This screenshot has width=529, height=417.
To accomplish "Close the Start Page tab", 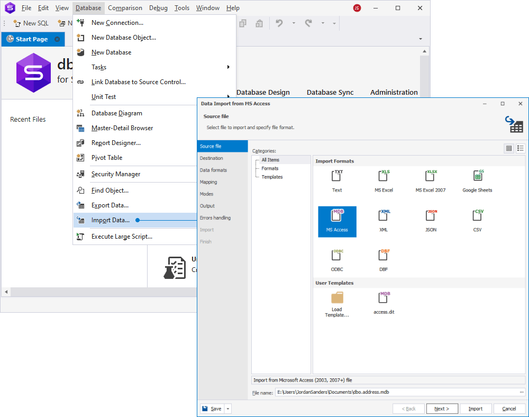I will (x=57, y=39).
